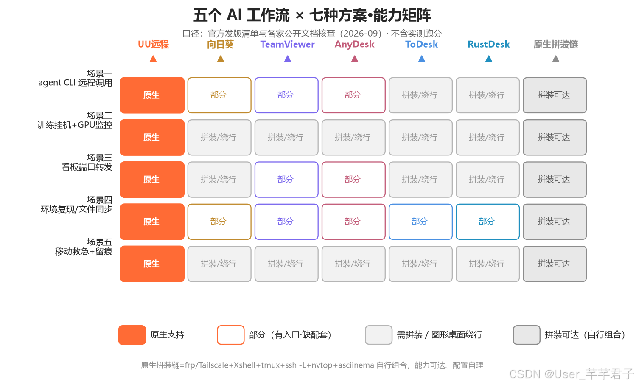This screenshot has height=385, width=636.
Task: Click the orange triangle under UU远程
Action: click(x=153, y=59)
